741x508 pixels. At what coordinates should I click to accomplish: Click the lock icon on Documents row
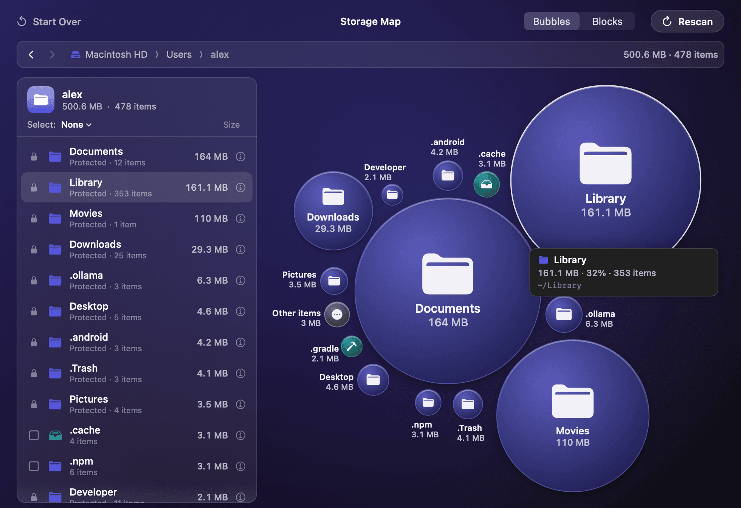point(34,156)
